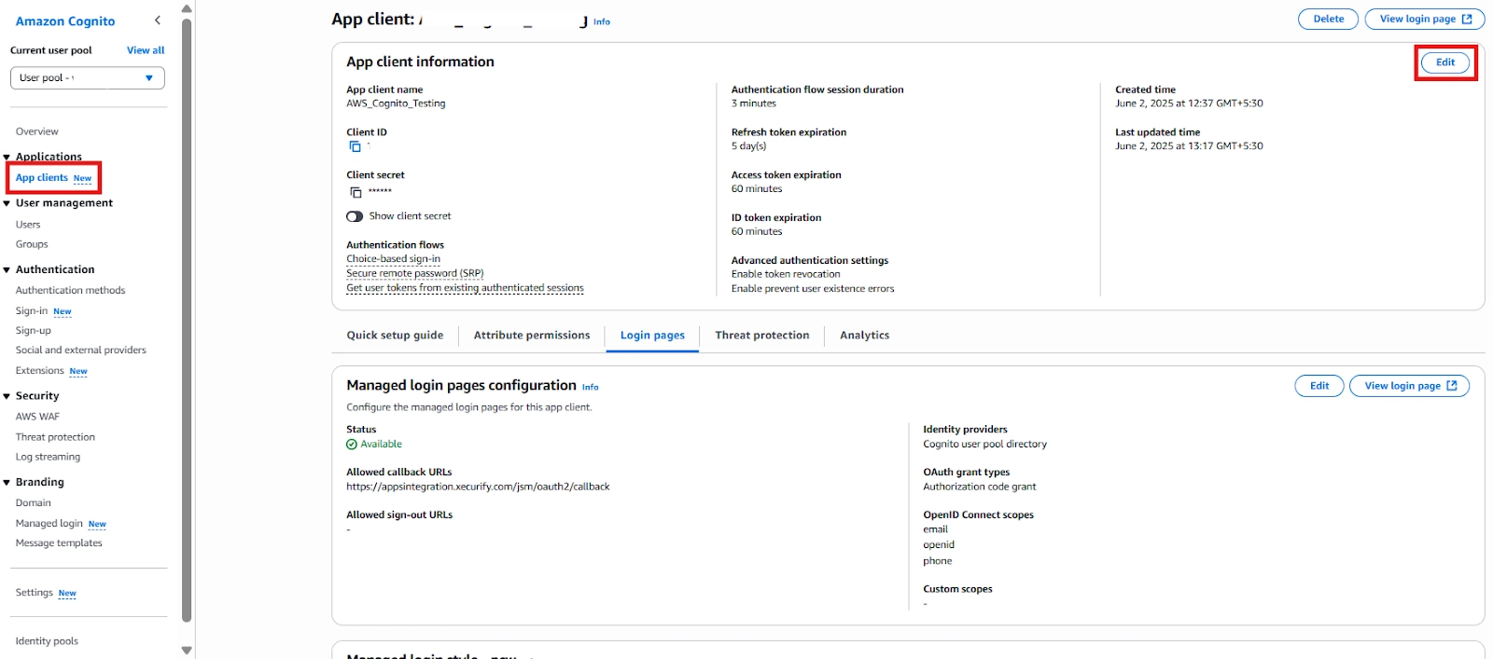1493x659 pixels.
Task: Open Extensions in sidebar
Action: 40,371
